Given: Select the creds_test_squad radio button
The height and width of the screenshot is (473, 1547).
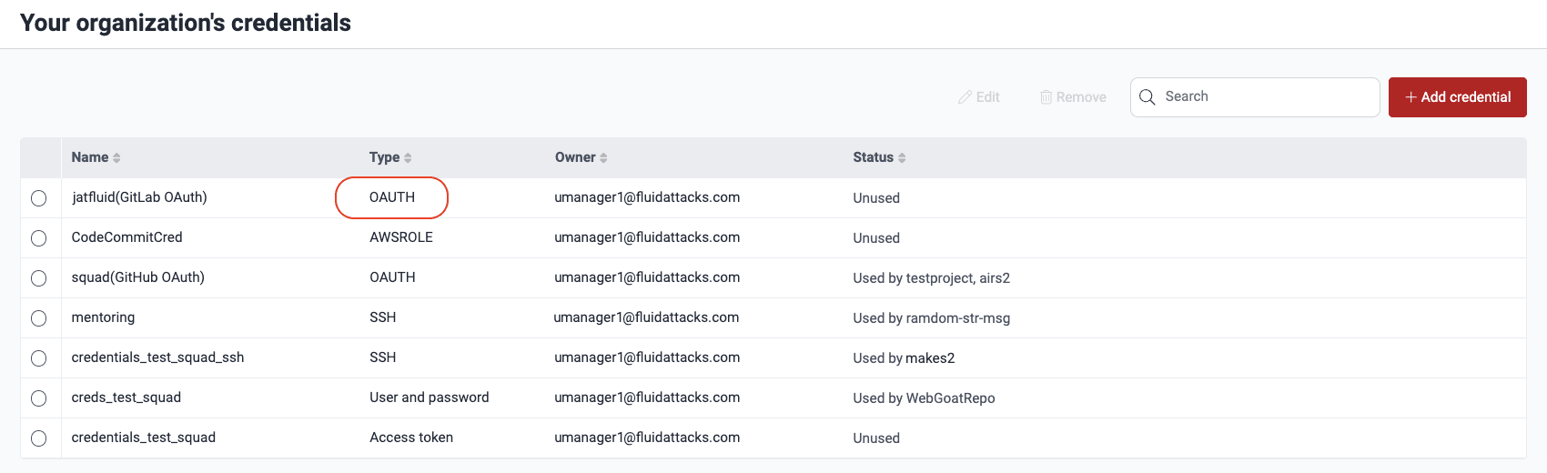Looking at the screenshot, I should click(38, 398).
